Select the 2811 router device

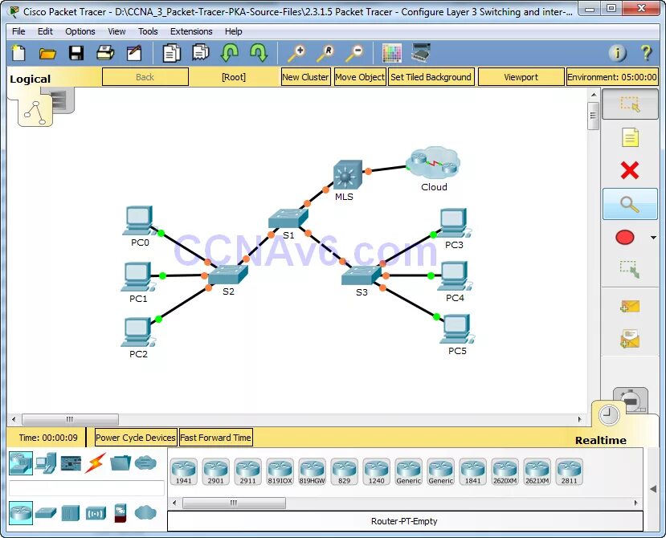click(x=569, y=471)
